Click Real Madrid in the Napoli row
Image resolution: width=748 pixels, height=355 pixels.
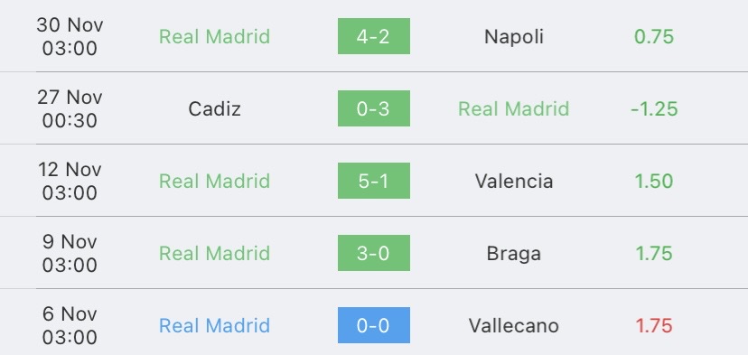click(x=214, y=36)
